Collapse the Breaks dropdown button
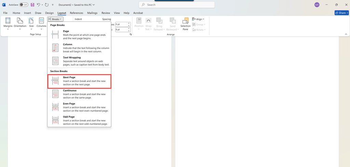 point(55,19)
